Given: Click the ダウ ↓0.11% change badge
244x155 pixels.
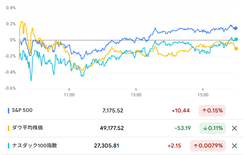Looking at the screenshot, I should point(212,128).
